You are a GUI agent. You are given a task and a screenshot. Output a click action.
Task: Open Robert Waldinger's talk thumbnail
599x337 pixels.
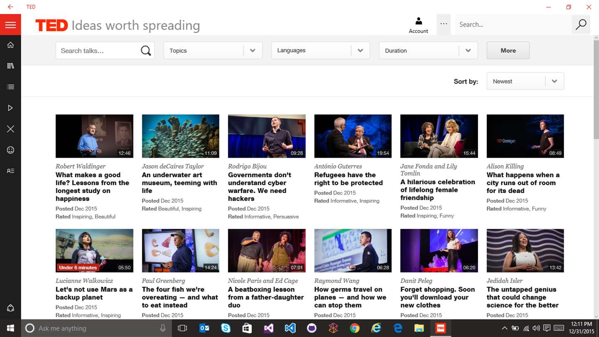coord(94,136)
